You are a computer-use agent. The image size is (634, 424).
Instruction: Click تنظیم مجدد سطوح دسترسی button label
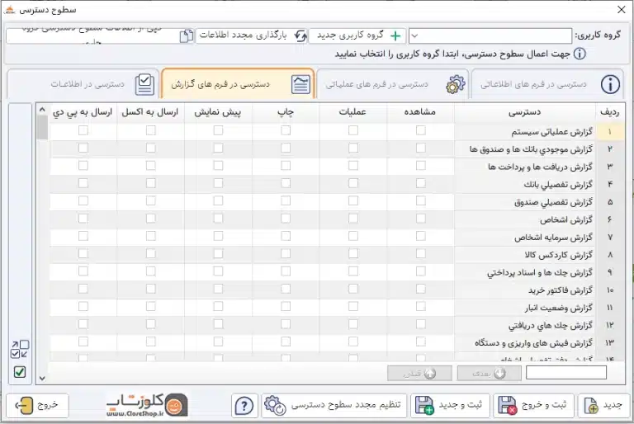pos(346,405)
